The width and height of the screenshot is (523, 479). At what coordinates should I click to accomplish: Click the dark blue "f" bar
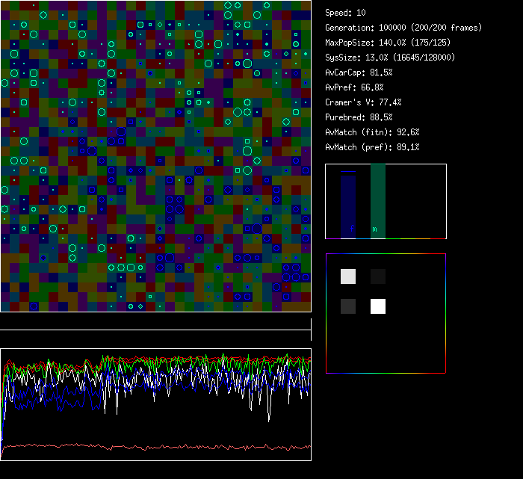348,205
